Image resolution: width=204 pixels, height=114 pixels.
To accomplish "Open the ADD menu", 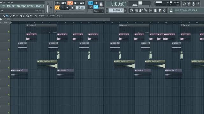I will pos(9,6).
